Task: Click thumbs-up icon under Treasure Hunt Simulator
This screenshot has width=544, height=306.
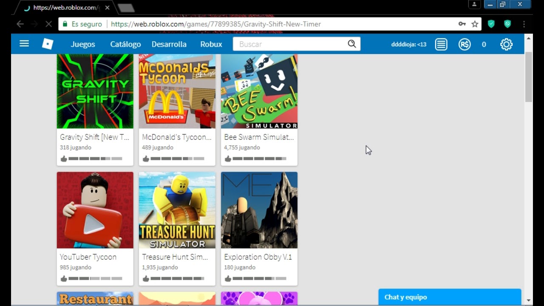Action: point(146,278)
